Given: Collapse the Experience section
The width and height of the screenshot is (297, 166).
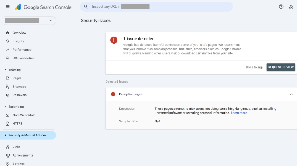Looking at the screenshot, I should click(6, 107).
